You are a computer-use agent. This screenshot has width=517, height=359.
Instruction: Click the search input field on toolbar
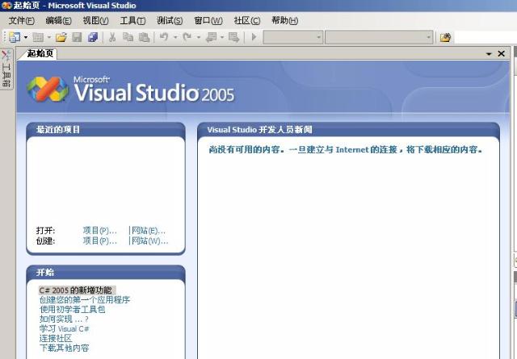click(x=485, y=37)
